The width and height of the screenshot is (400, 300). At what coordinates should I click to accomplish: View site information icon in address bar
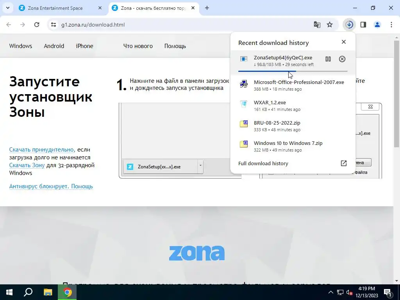(53, 25)
